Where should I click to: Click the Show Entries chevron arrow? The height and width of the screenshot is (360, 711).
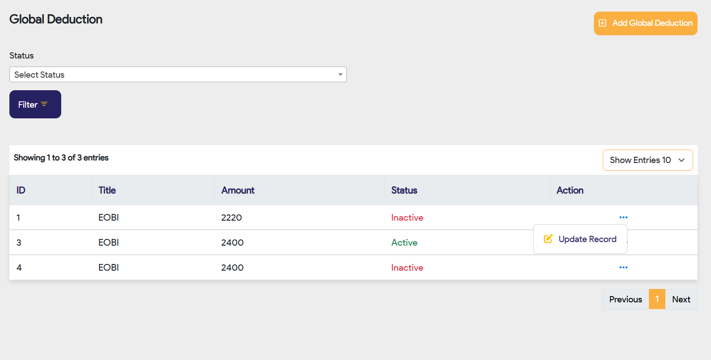tap(682, 160)
